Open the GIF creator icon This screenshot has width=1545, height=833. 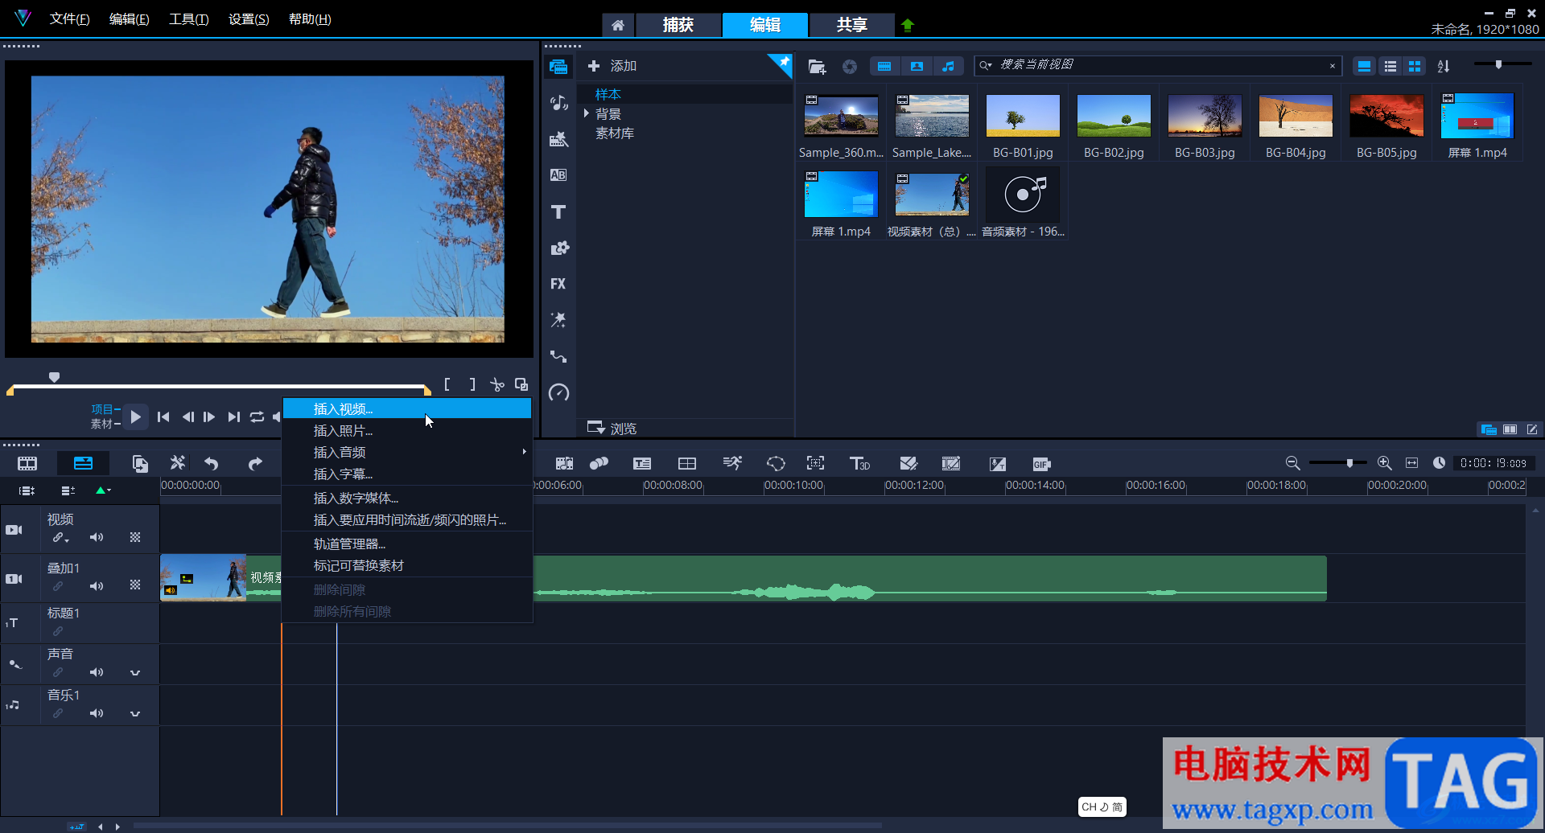(x=1041, y=464)
